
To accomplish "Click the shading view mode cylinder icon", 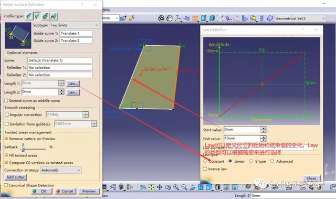I will point(218,187).
